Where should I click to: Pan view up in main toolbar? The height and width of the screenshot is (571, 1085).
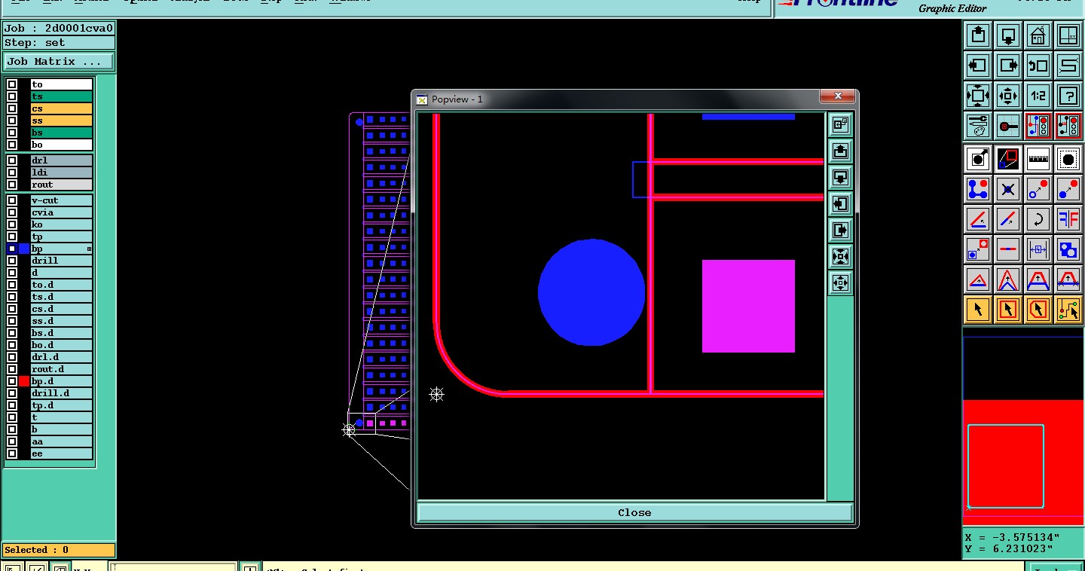978,35
